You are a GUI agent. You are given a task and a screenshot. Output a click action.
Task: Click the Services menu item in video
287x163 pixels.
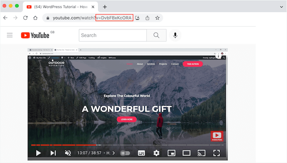[x=151, y=64]
